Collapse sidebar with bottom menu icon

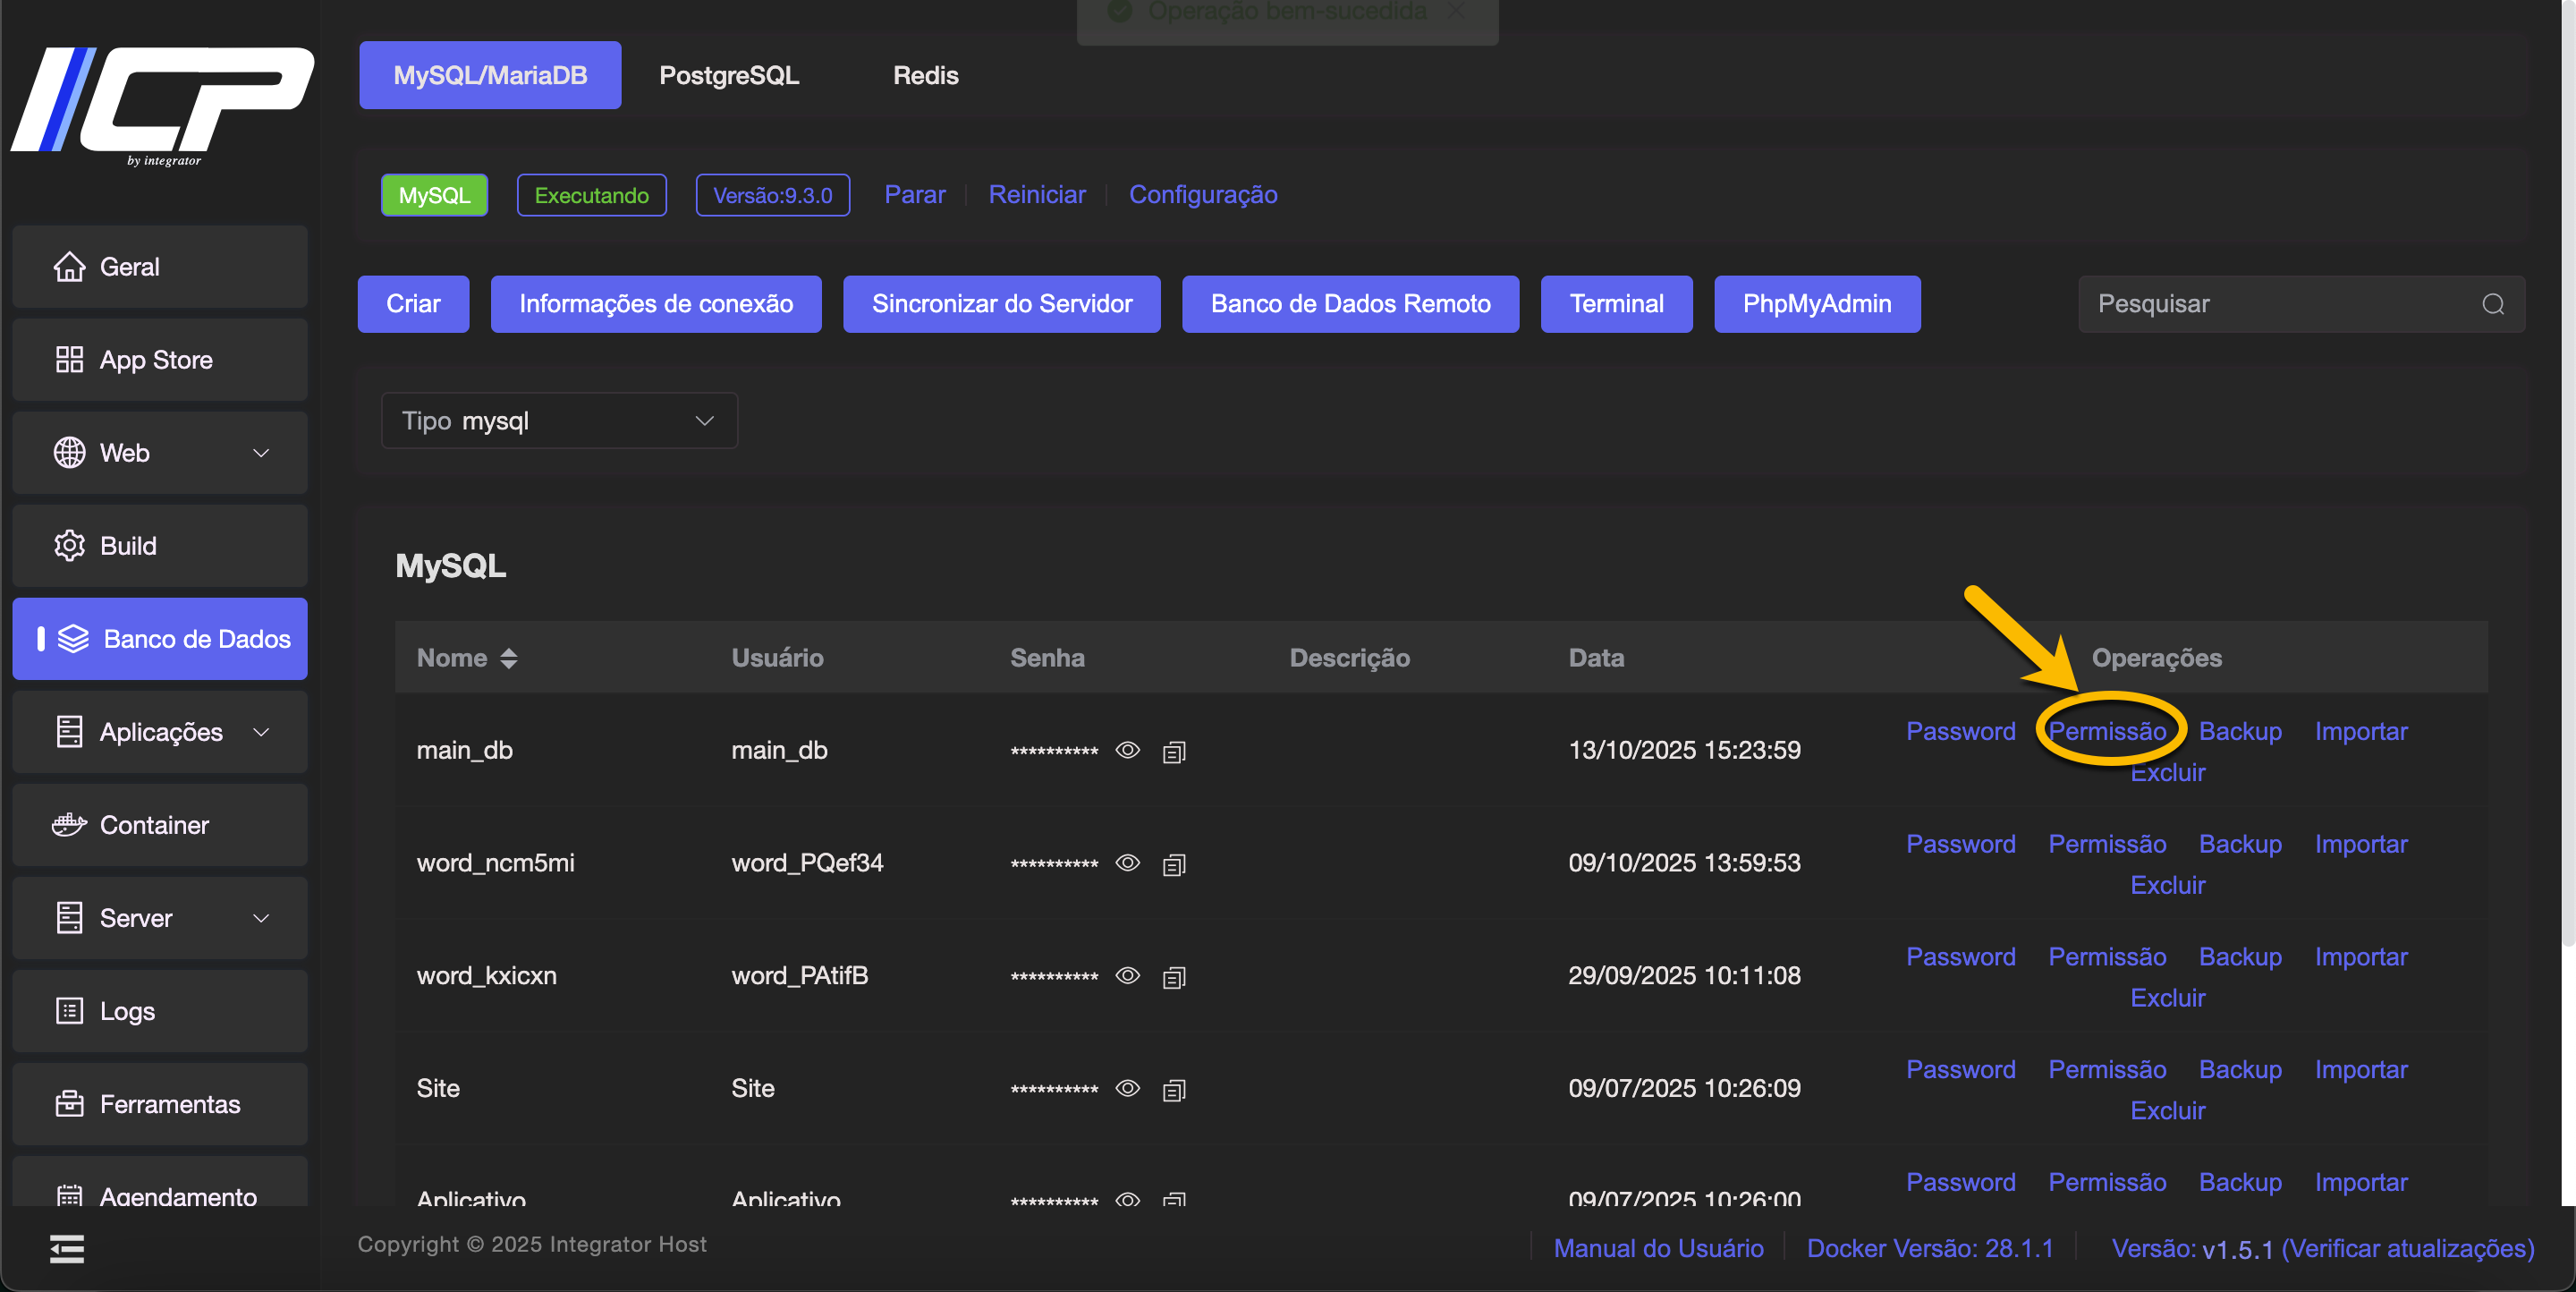(67, 1248)
